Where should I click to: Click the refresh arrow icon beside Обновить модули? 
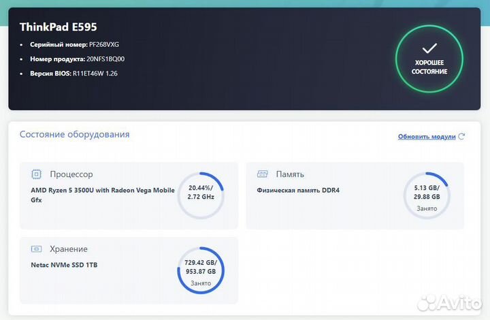pos(462,136)
